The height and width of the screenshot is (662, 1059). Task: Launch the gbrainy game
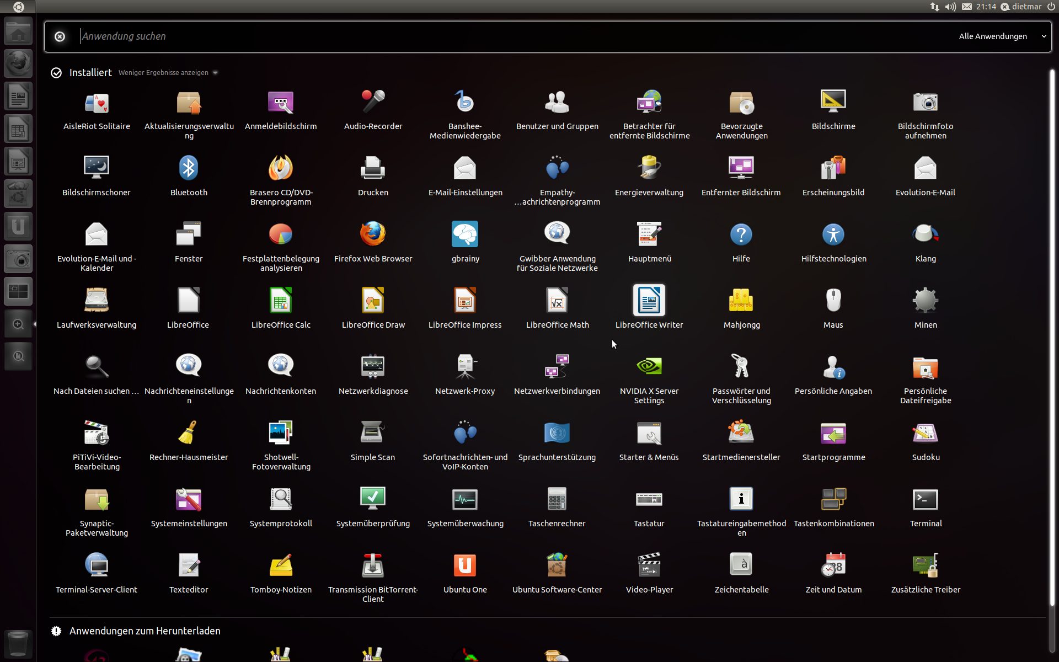click(465, 243)
